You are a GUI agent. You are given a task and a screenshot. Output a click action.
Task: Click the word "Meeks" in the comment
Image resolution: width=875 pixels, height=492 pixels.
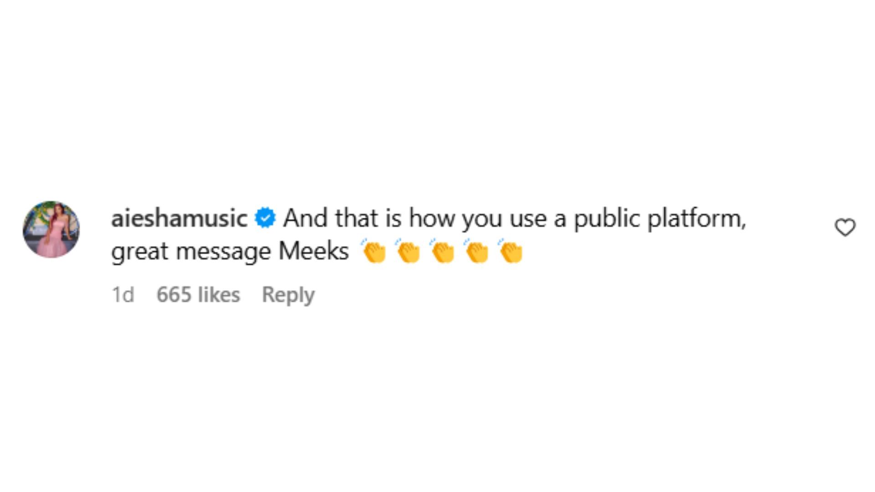[314, 251]
